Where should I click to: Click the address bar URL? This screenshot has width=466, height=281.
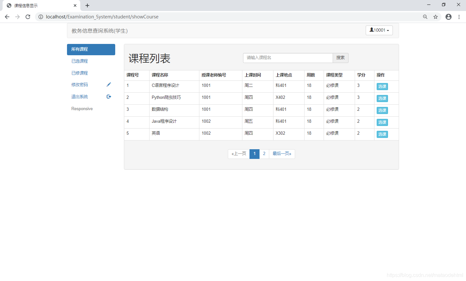tap(102, 17)
